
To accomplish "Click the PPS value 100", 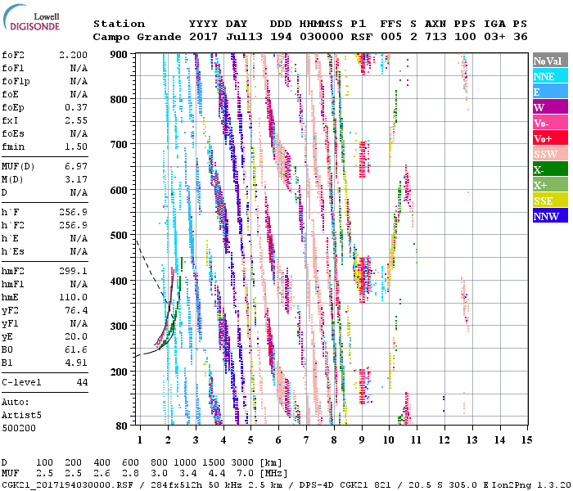I will (x=465, y=37).
